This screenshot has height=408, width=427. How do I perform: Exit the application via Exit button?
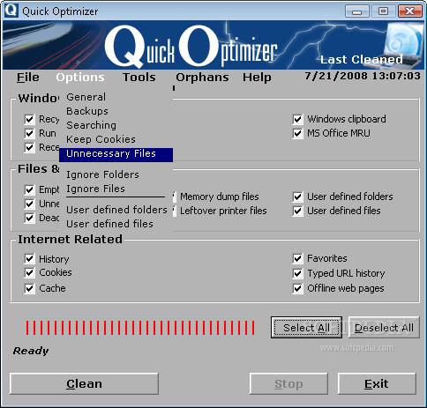click(377, 383)
